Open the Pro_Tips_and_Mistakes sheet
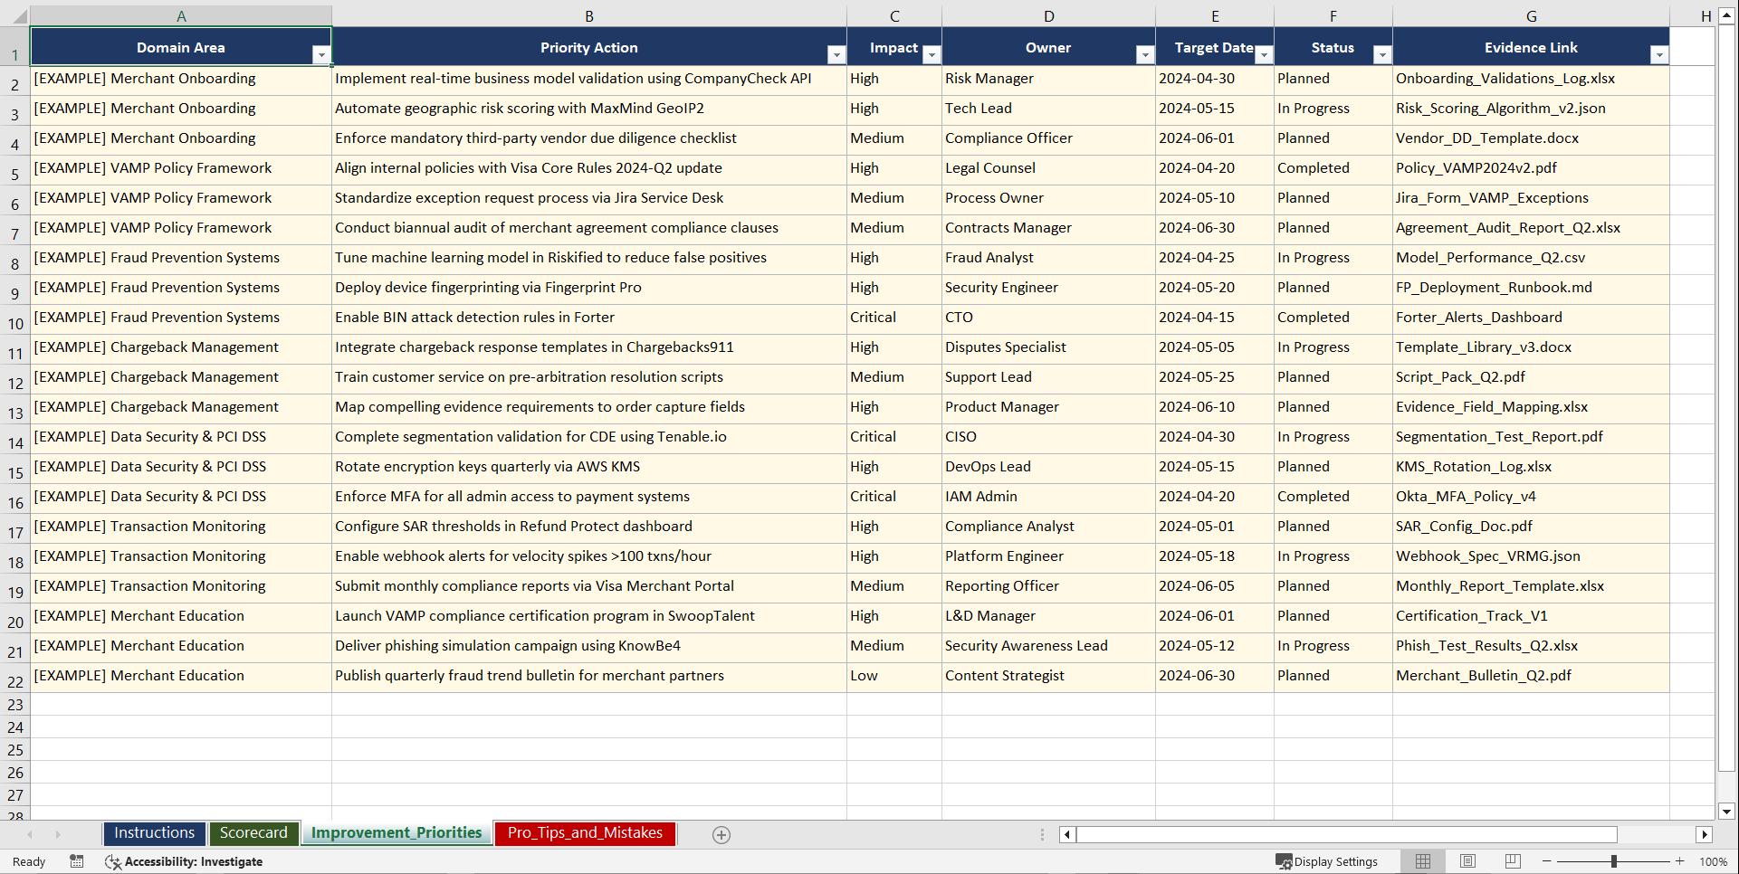 pyautogui.click(x=584, y=833)
